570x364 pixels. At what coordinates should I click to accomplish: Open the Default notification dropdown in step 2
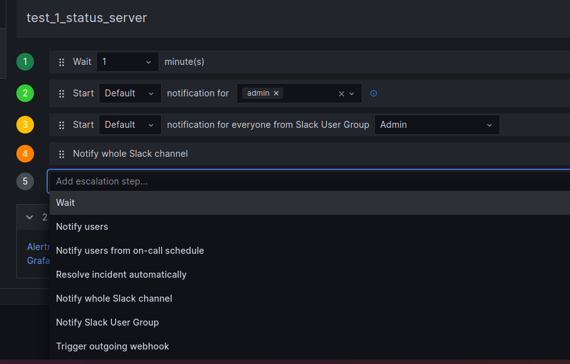[x=130, y=93]
